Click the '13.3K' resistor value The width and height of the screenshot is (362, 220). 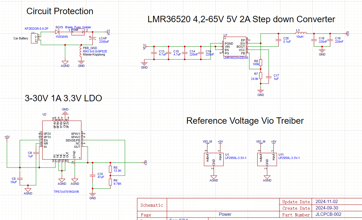pyautogui.click(x=118, y=171)
